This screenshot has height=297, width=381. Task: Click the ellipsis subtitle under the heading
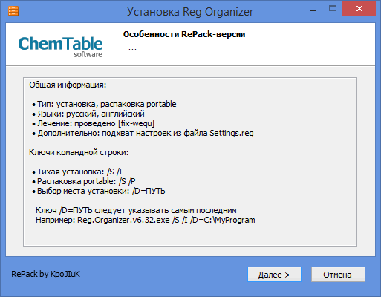coord(132,48)
